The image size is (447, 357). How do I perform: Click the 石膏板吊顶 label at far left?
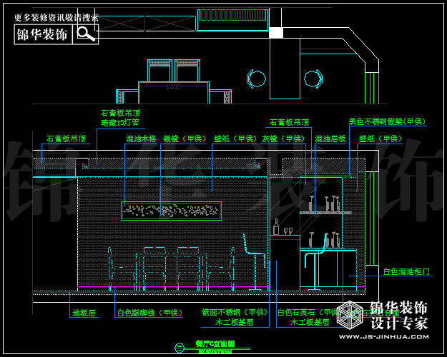pyautogui.click(x=66, y=139)
